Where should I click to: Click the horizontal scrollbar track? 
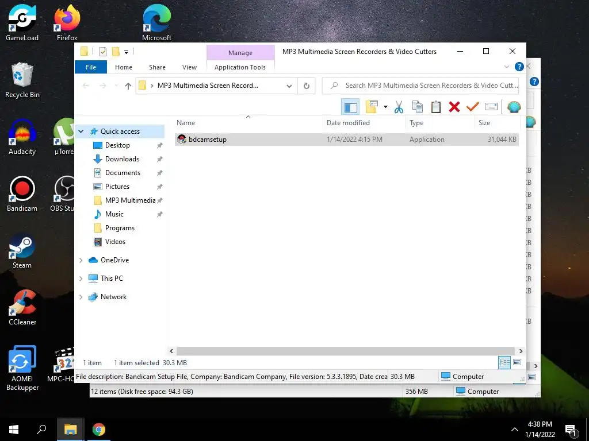pos(346,351)
